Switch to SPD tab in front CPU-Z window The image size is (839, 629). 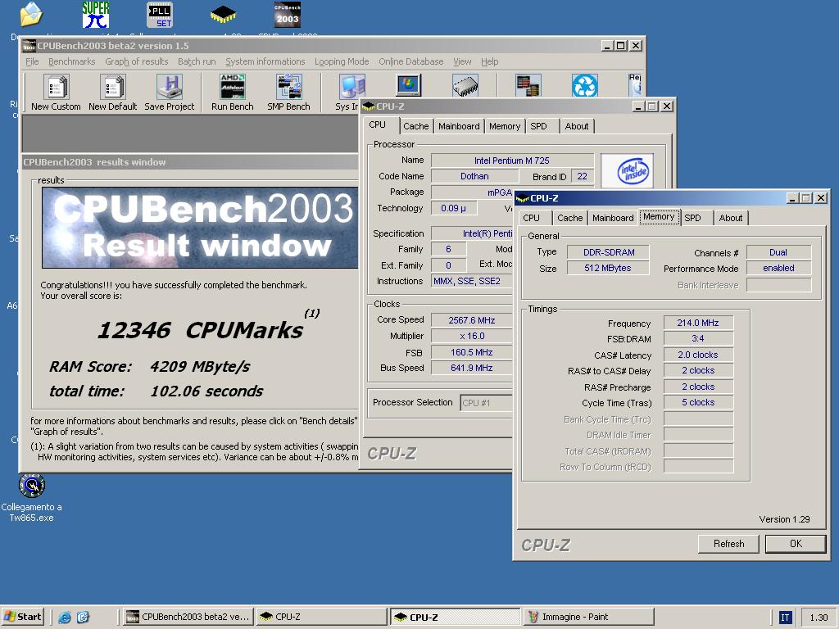[x=692, y=218]
